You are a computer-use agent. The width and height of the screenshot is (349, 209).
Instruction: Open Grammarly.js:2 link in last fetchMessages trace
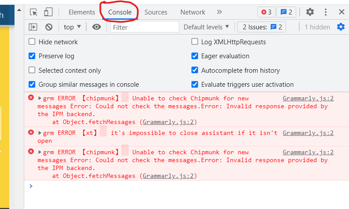[168, 176]
